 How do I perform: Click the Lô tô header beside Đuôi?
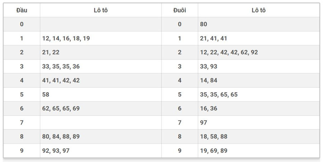(x=258, y=10)
